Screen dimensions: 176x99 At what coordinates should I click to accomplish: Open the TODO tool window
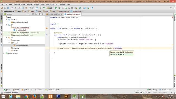(x=16, y=90)
